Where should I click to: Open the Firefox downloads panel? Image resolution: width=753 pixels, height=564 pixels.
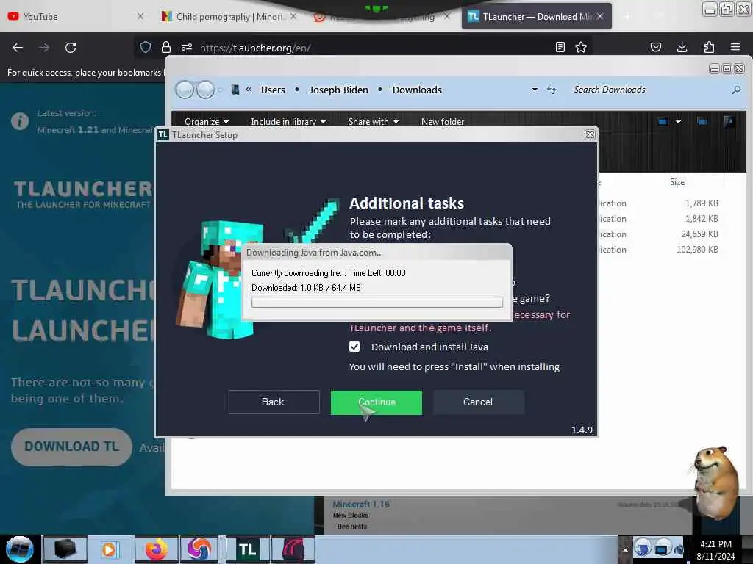point(682,47)
